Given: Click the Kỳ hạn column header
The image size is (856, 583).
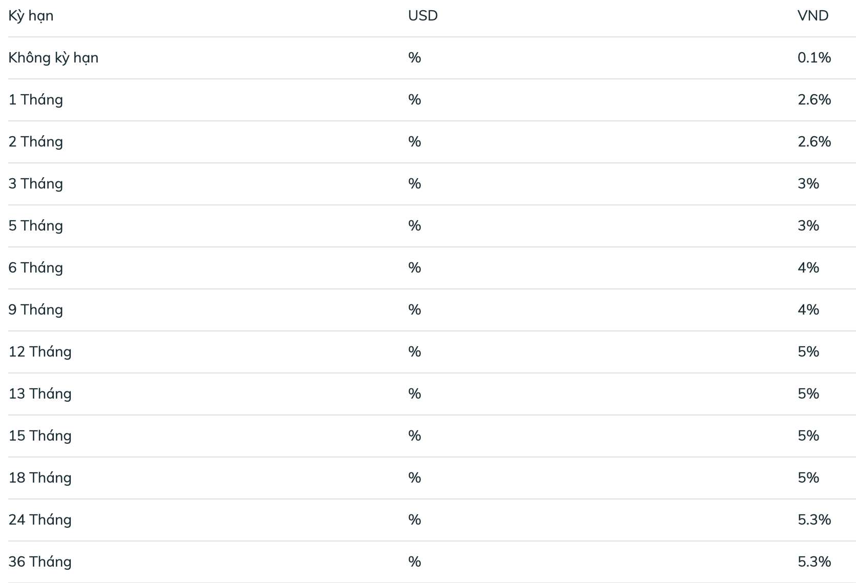Looking at the screenshot, I should click(x=31, y=16).
